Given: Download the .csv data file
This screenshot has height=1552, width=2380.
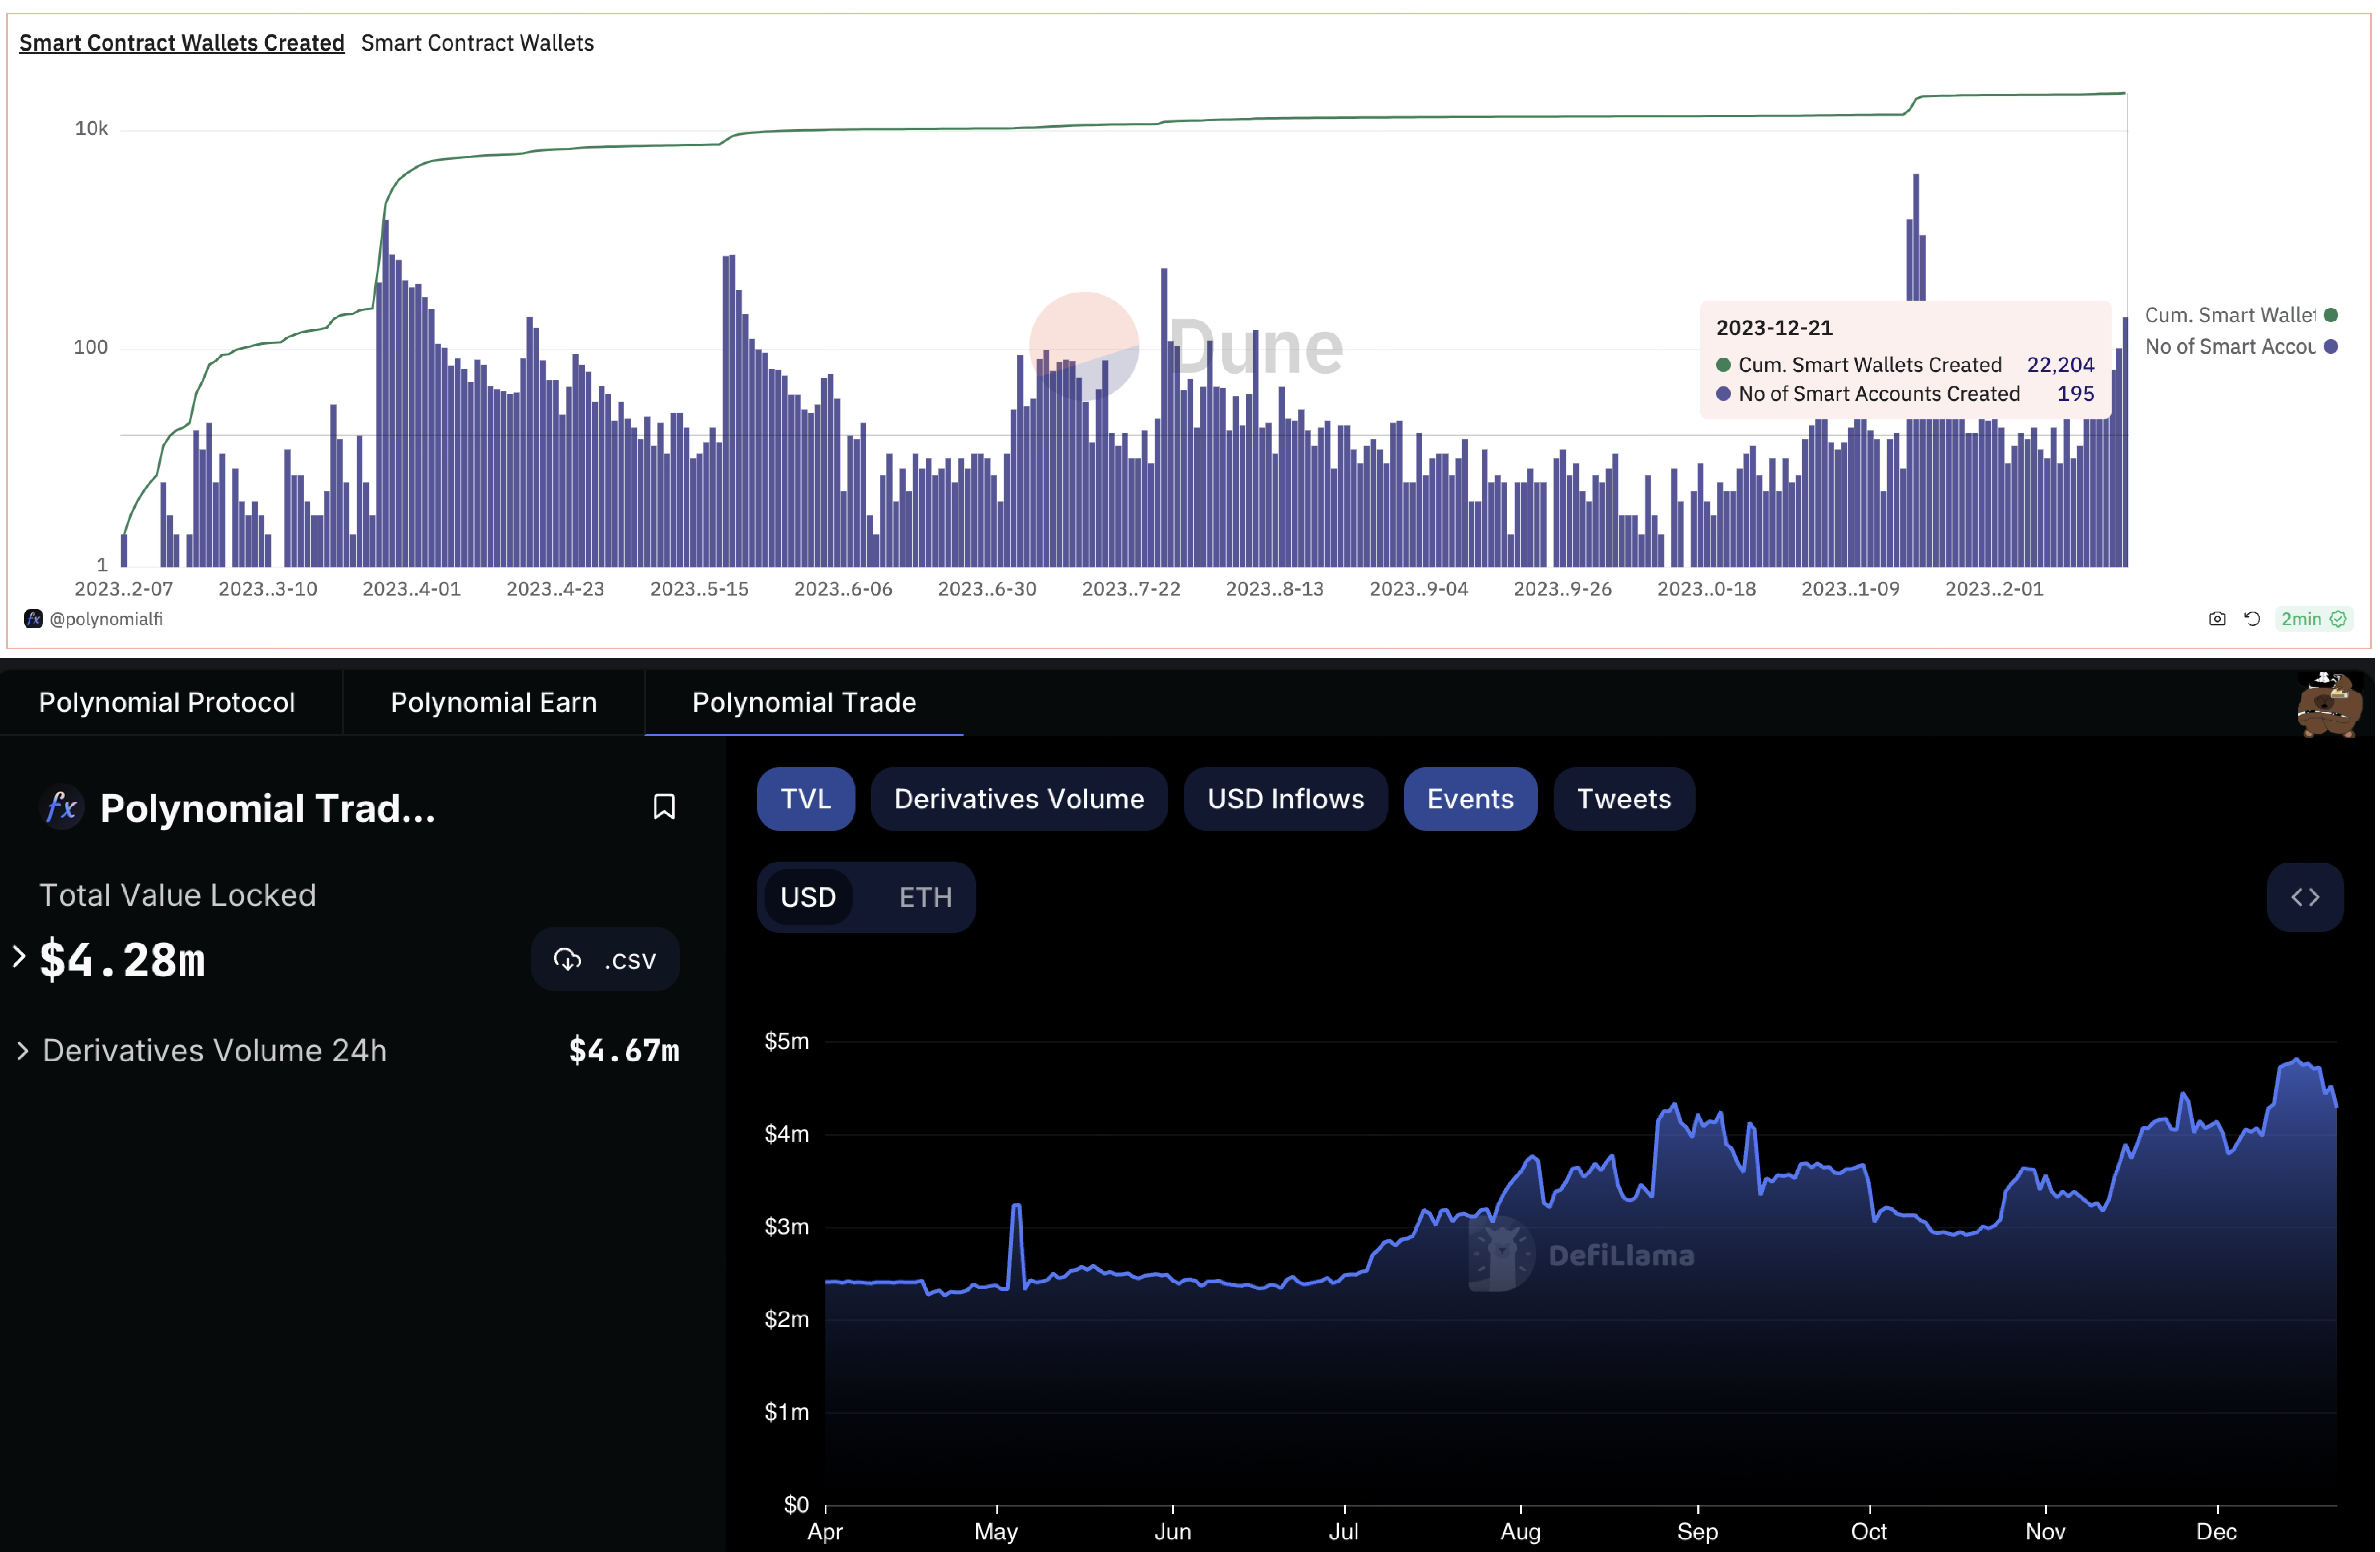Looking at the screenshot, I should 605,959.
